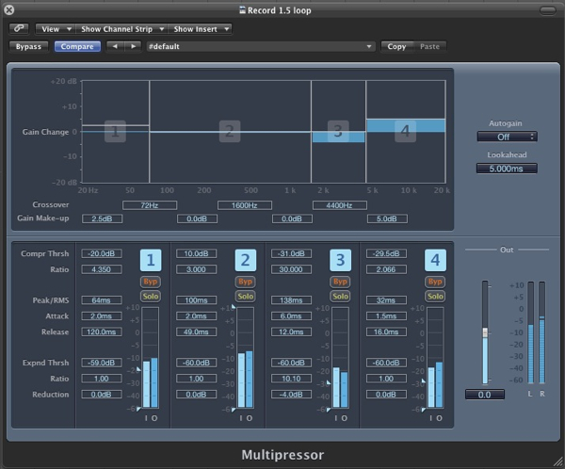
Task: Open Show Channel Strip dropdown
Action: [121, 29]
